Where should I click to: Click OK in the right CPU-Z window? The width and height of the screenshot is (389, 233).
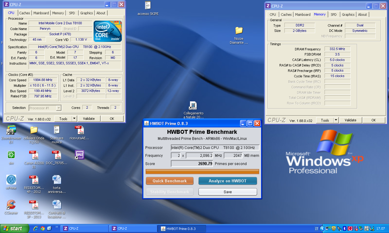(x=374, y=120)
